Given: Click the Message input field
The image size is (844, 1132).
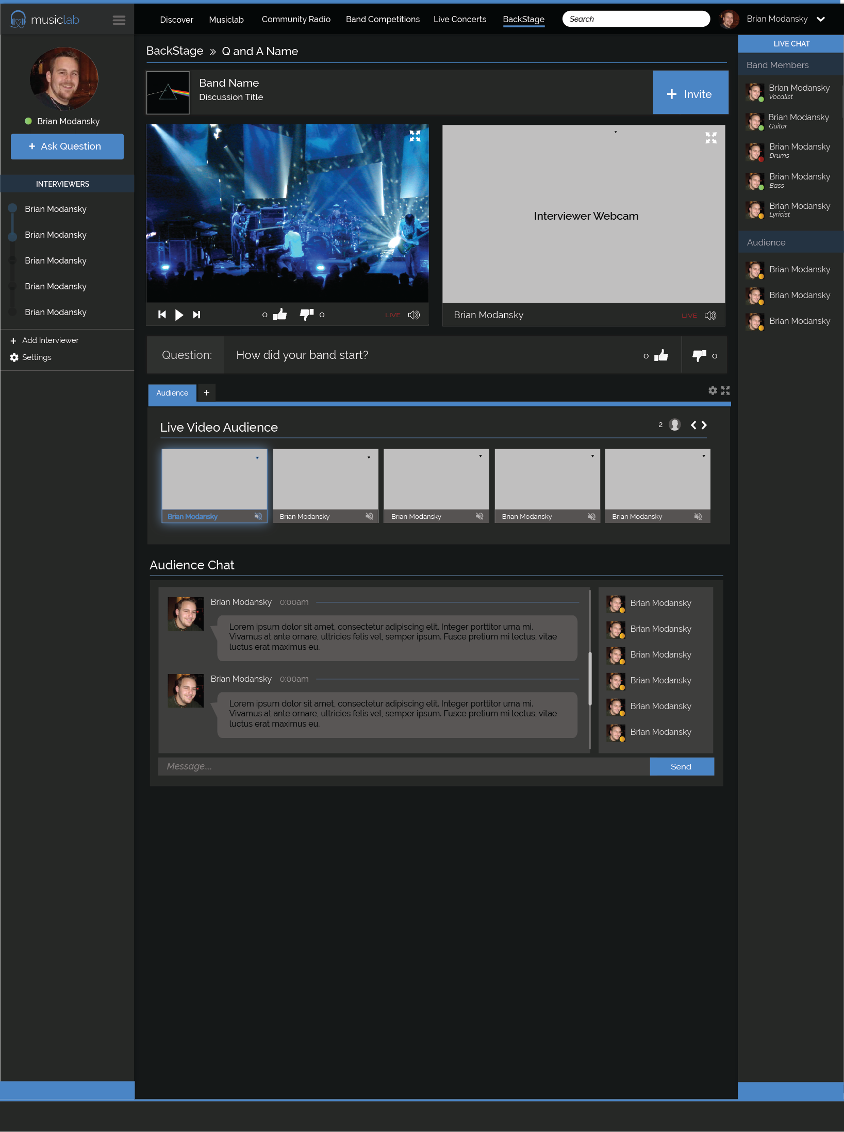Looking at the screenshot, I should [404, 766].
